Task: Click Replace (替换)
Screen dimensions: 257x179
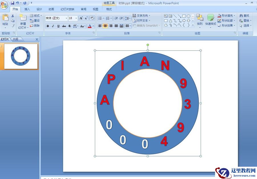Action: click(245, 21)
